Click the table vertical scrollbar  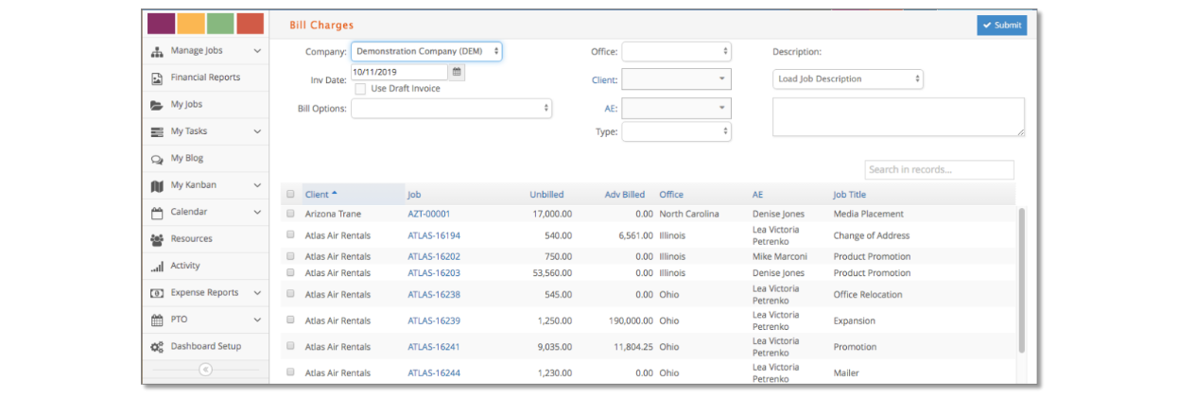1021,280
